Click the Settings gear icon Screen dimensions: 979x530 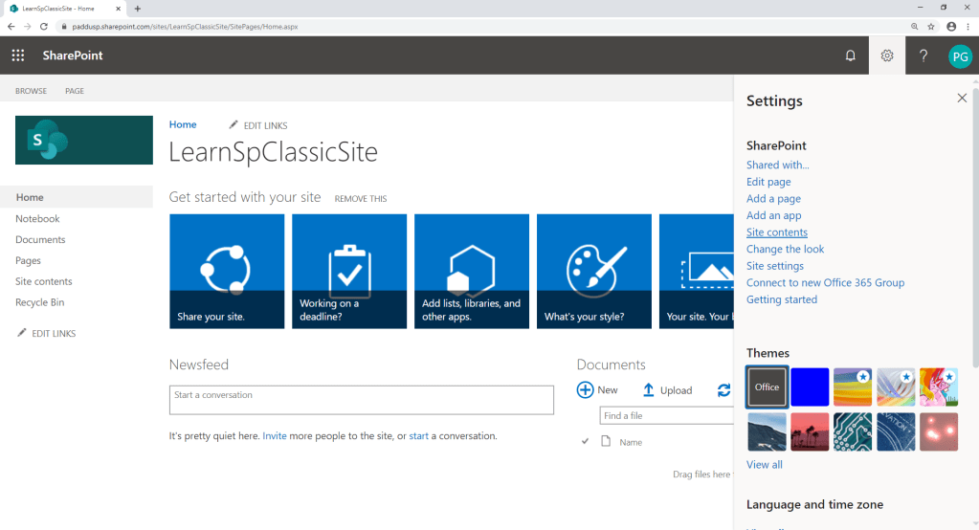click(887, 55)
